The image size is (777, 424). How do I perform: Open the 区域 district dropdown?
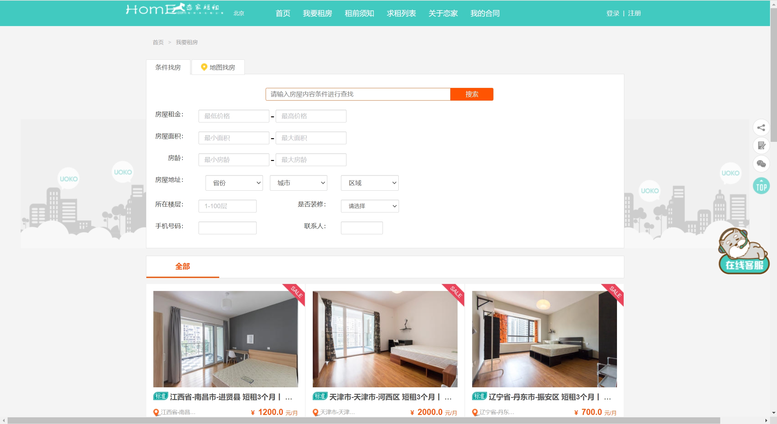tap(369, 183)
